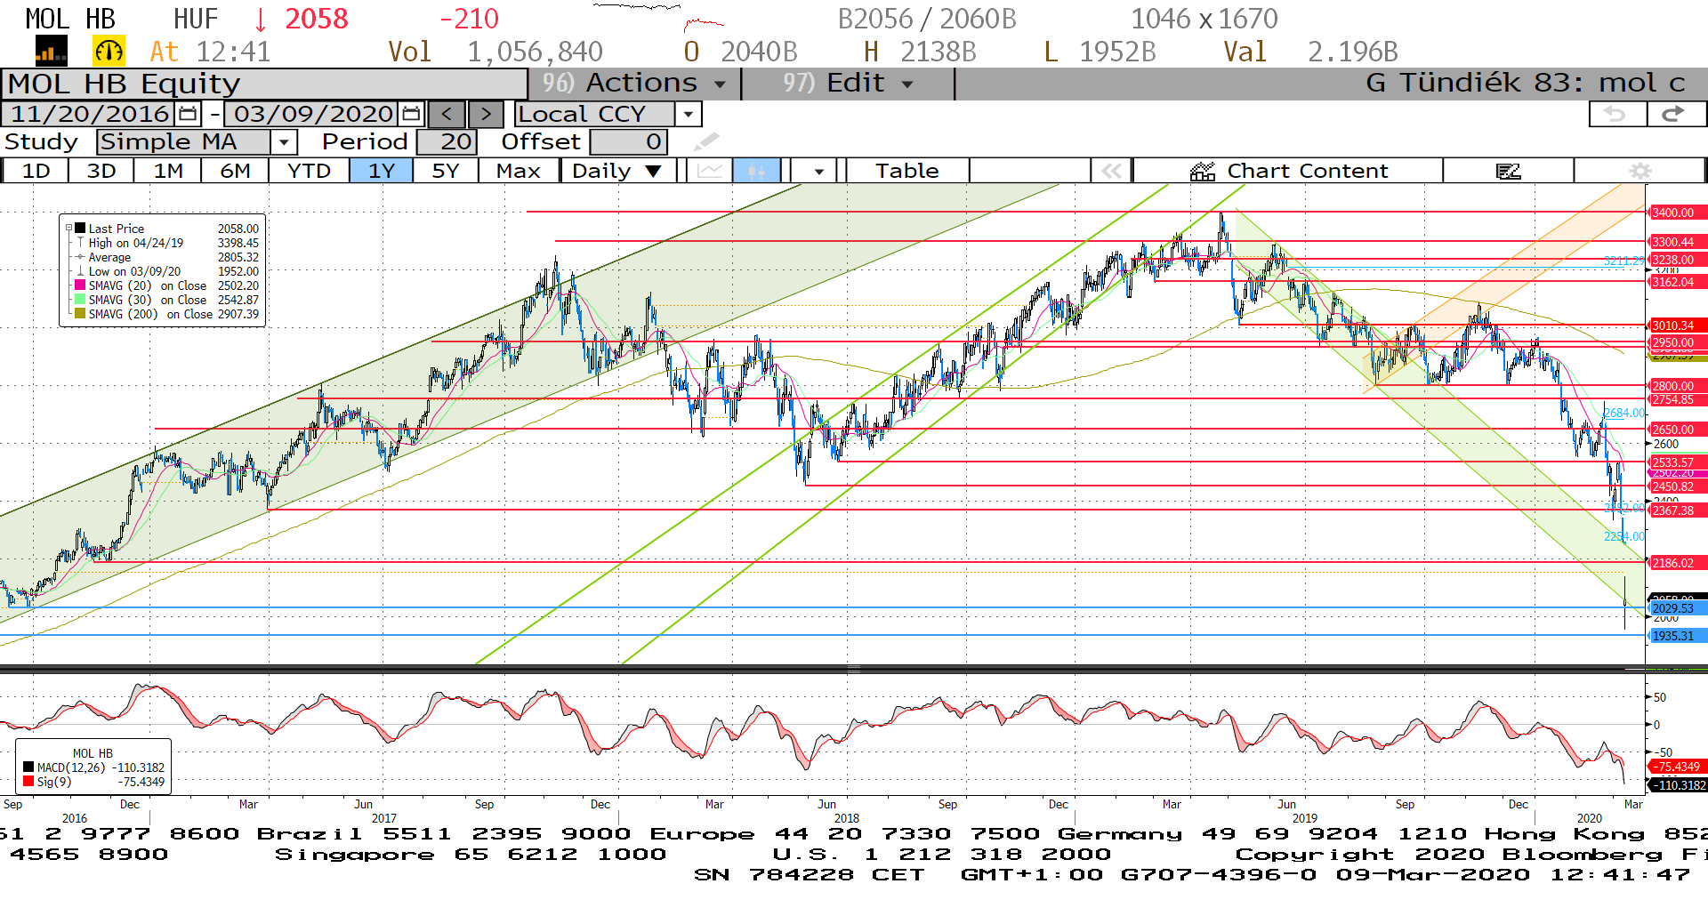The height and width of the screenshot is (924, 1708).
Task: Open the Chart Content panel
Action: coord(1288,171)
